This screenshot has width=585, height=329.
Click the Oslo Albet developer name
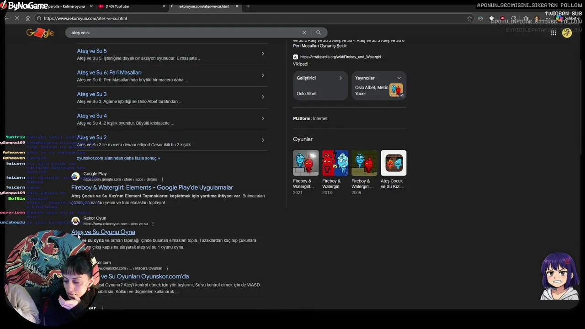click(x=307, y=94)
